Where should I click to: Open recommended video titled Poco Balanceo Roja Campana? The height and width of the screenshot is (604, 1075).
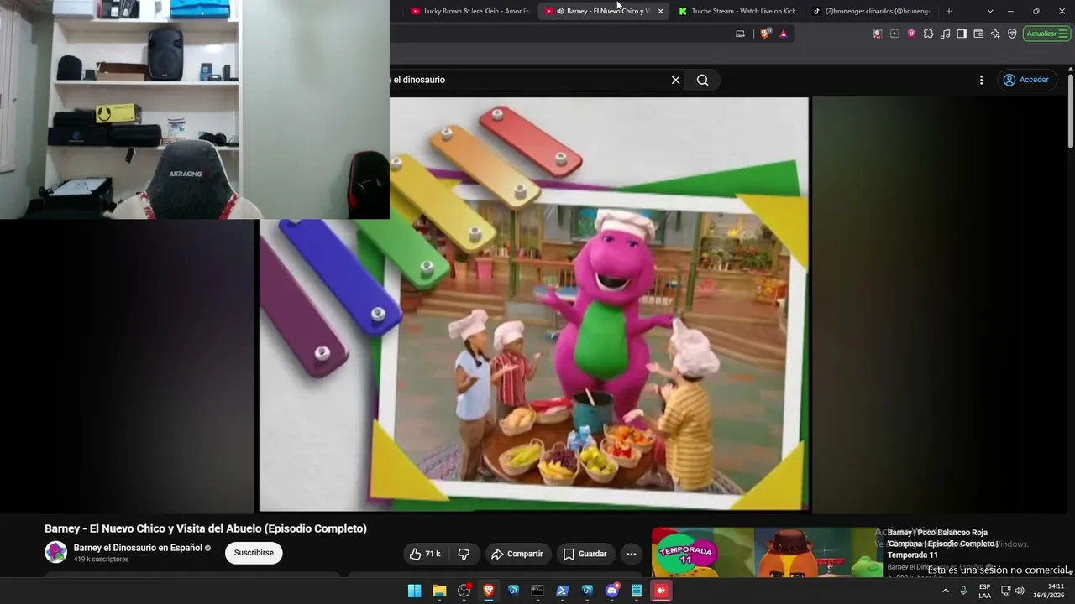click(941, 544)
